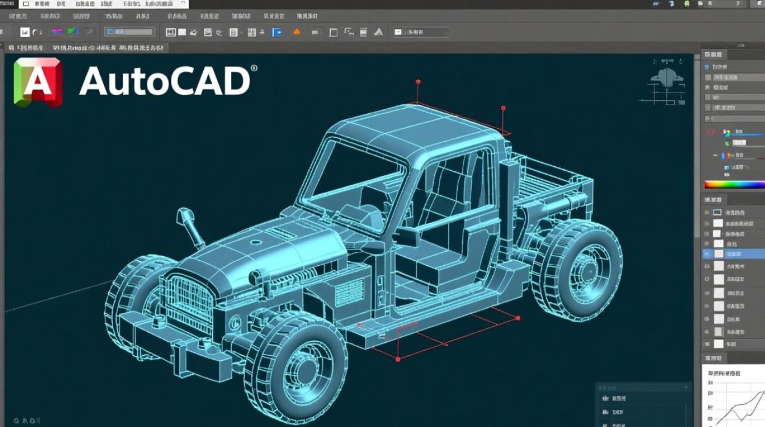Toggle the lock state on the bottom layer row
This screenshot has height=427, width=765.
pos(706,343)
